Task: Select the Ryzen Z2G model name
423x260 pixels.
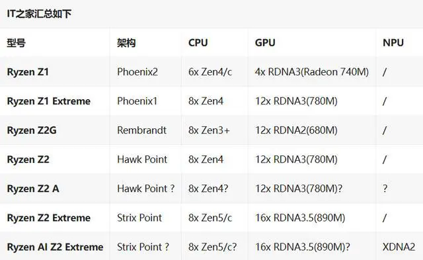Action: (x=32, y=130)
